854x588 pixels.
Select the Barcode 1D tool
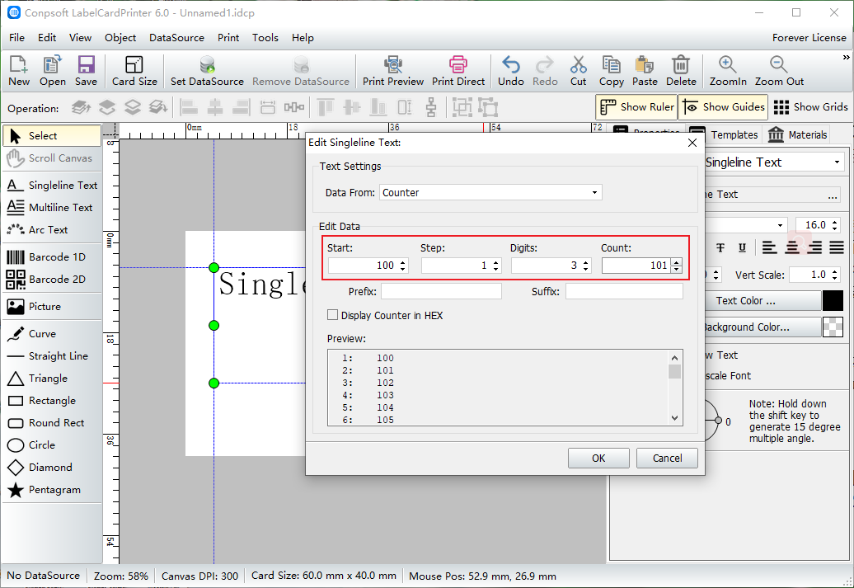52,256
